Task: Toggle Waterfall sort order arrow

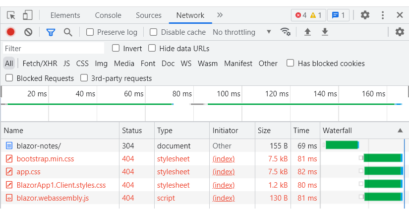Action: [x=400, y=131]
